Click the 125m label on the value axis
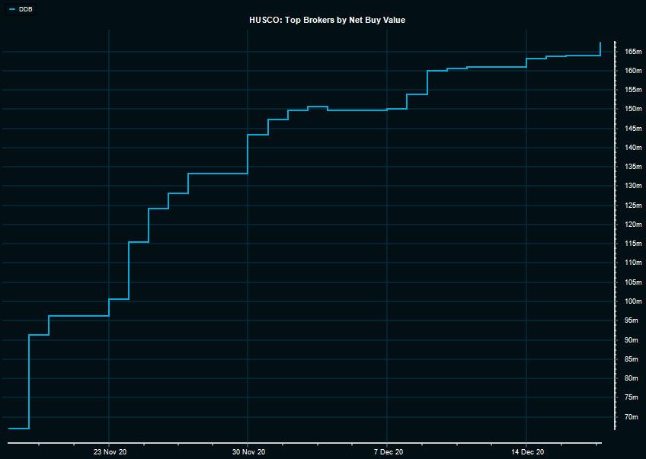646x459 pixels. pyautogui.click(x=633, y=206)
